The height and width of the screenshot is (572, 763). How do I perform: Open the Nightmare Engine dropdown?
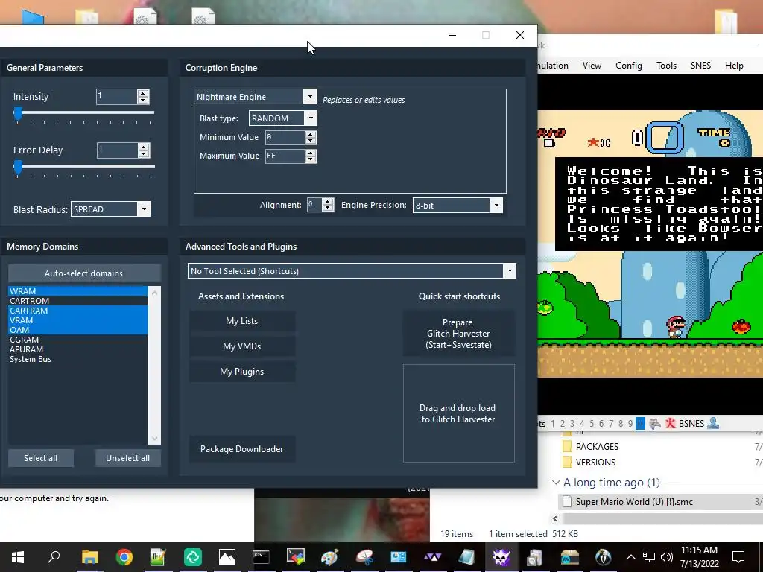coord(309,96)
